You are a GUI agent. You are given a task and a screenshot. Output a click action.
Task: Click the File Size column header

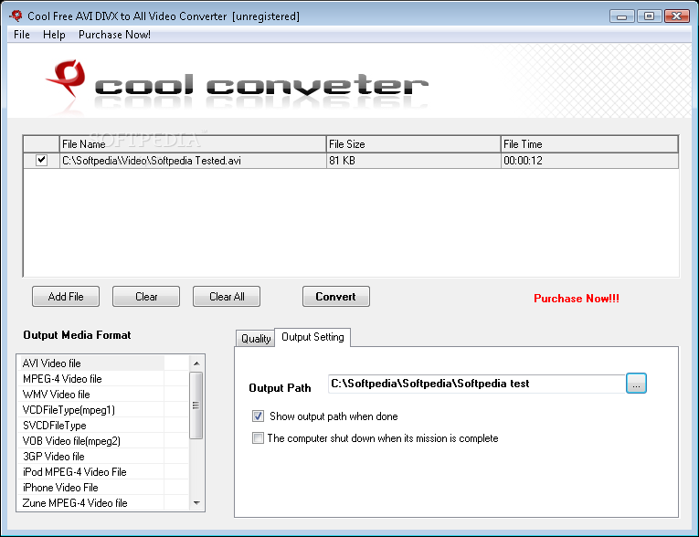pos(413,144)
